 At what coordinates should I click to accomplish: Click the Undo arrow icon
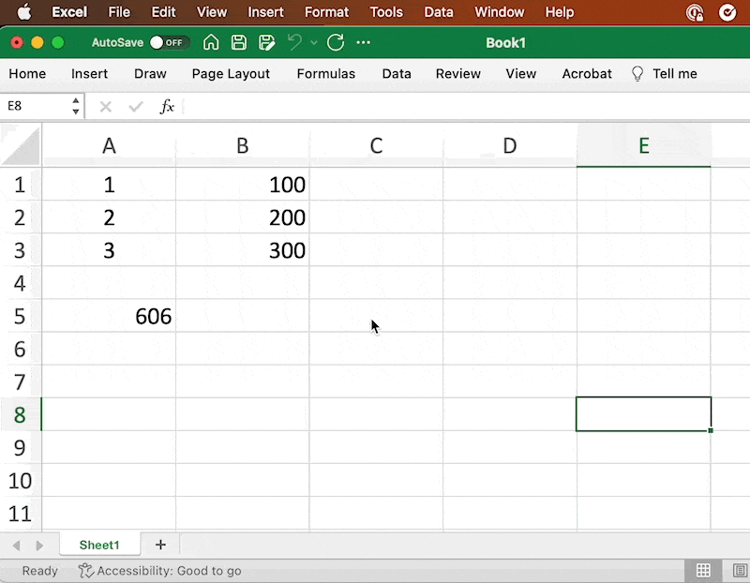[294, 42]
